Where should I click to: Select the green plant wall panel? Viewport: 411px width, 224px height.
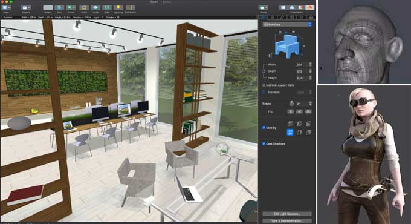point(56,82)
